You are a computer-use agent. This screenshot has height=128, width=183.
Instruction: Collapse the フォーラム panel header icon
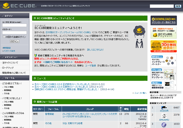2,78
